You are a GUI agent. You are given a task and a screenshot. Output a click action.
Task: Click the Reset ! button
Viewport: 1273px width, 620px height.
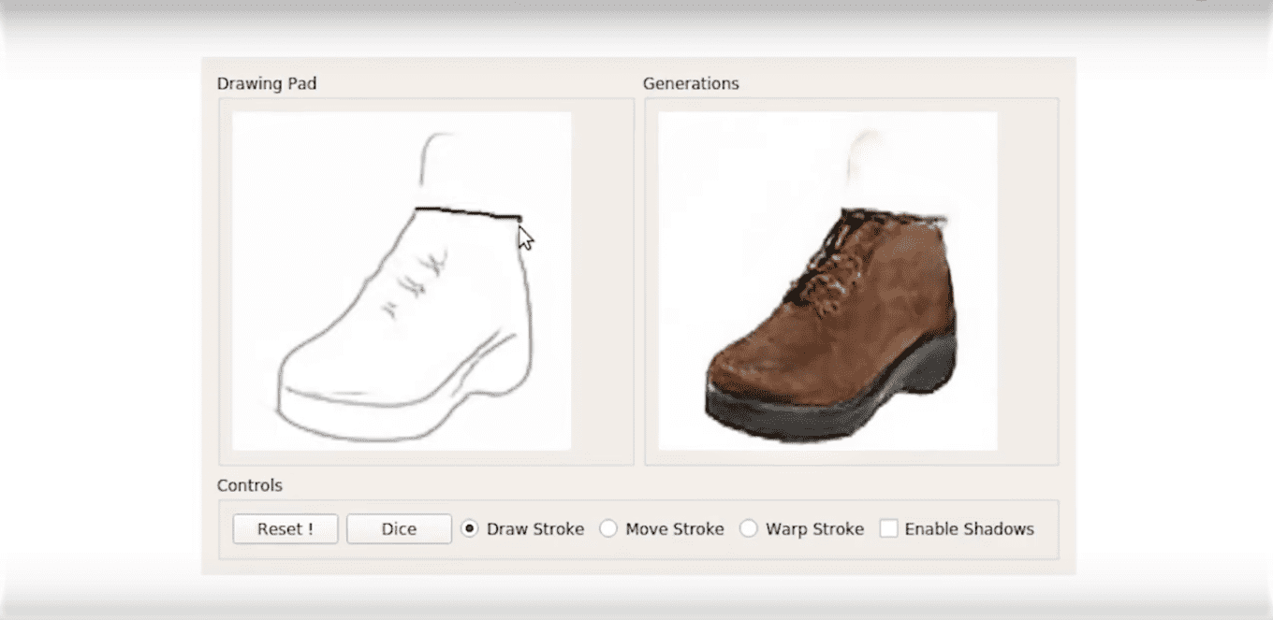285,529
